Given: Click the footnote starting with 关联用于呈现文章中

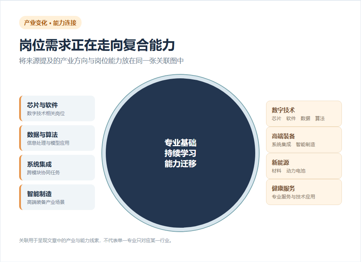Looking at the screenshot, I should 96,240.
